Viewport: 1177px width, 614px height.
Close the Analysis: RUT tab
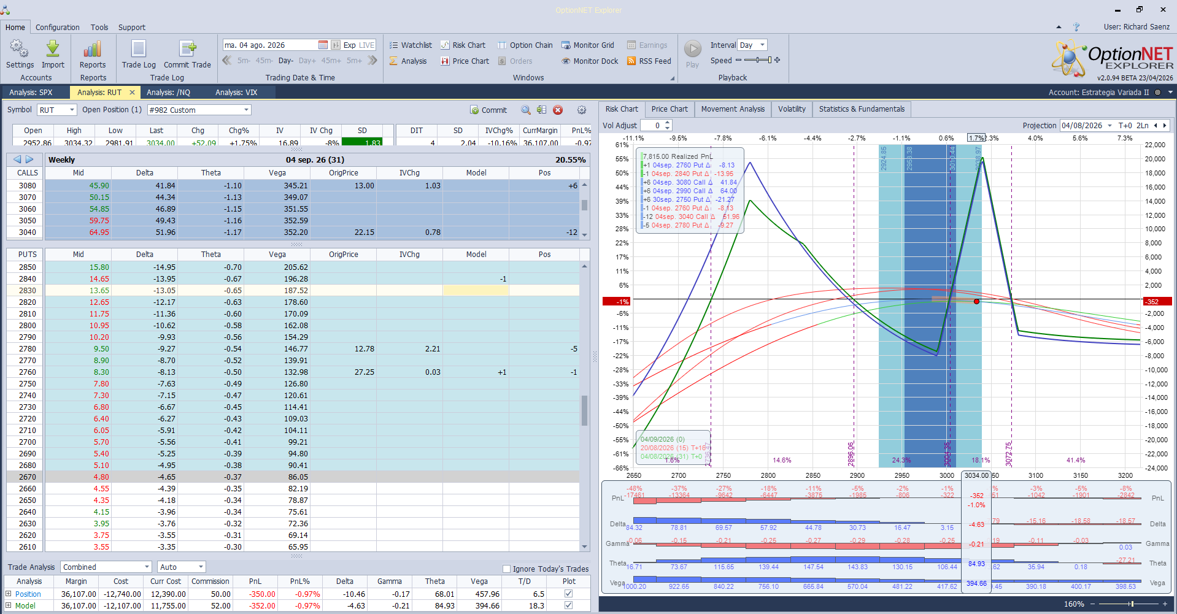click(132, 93)
